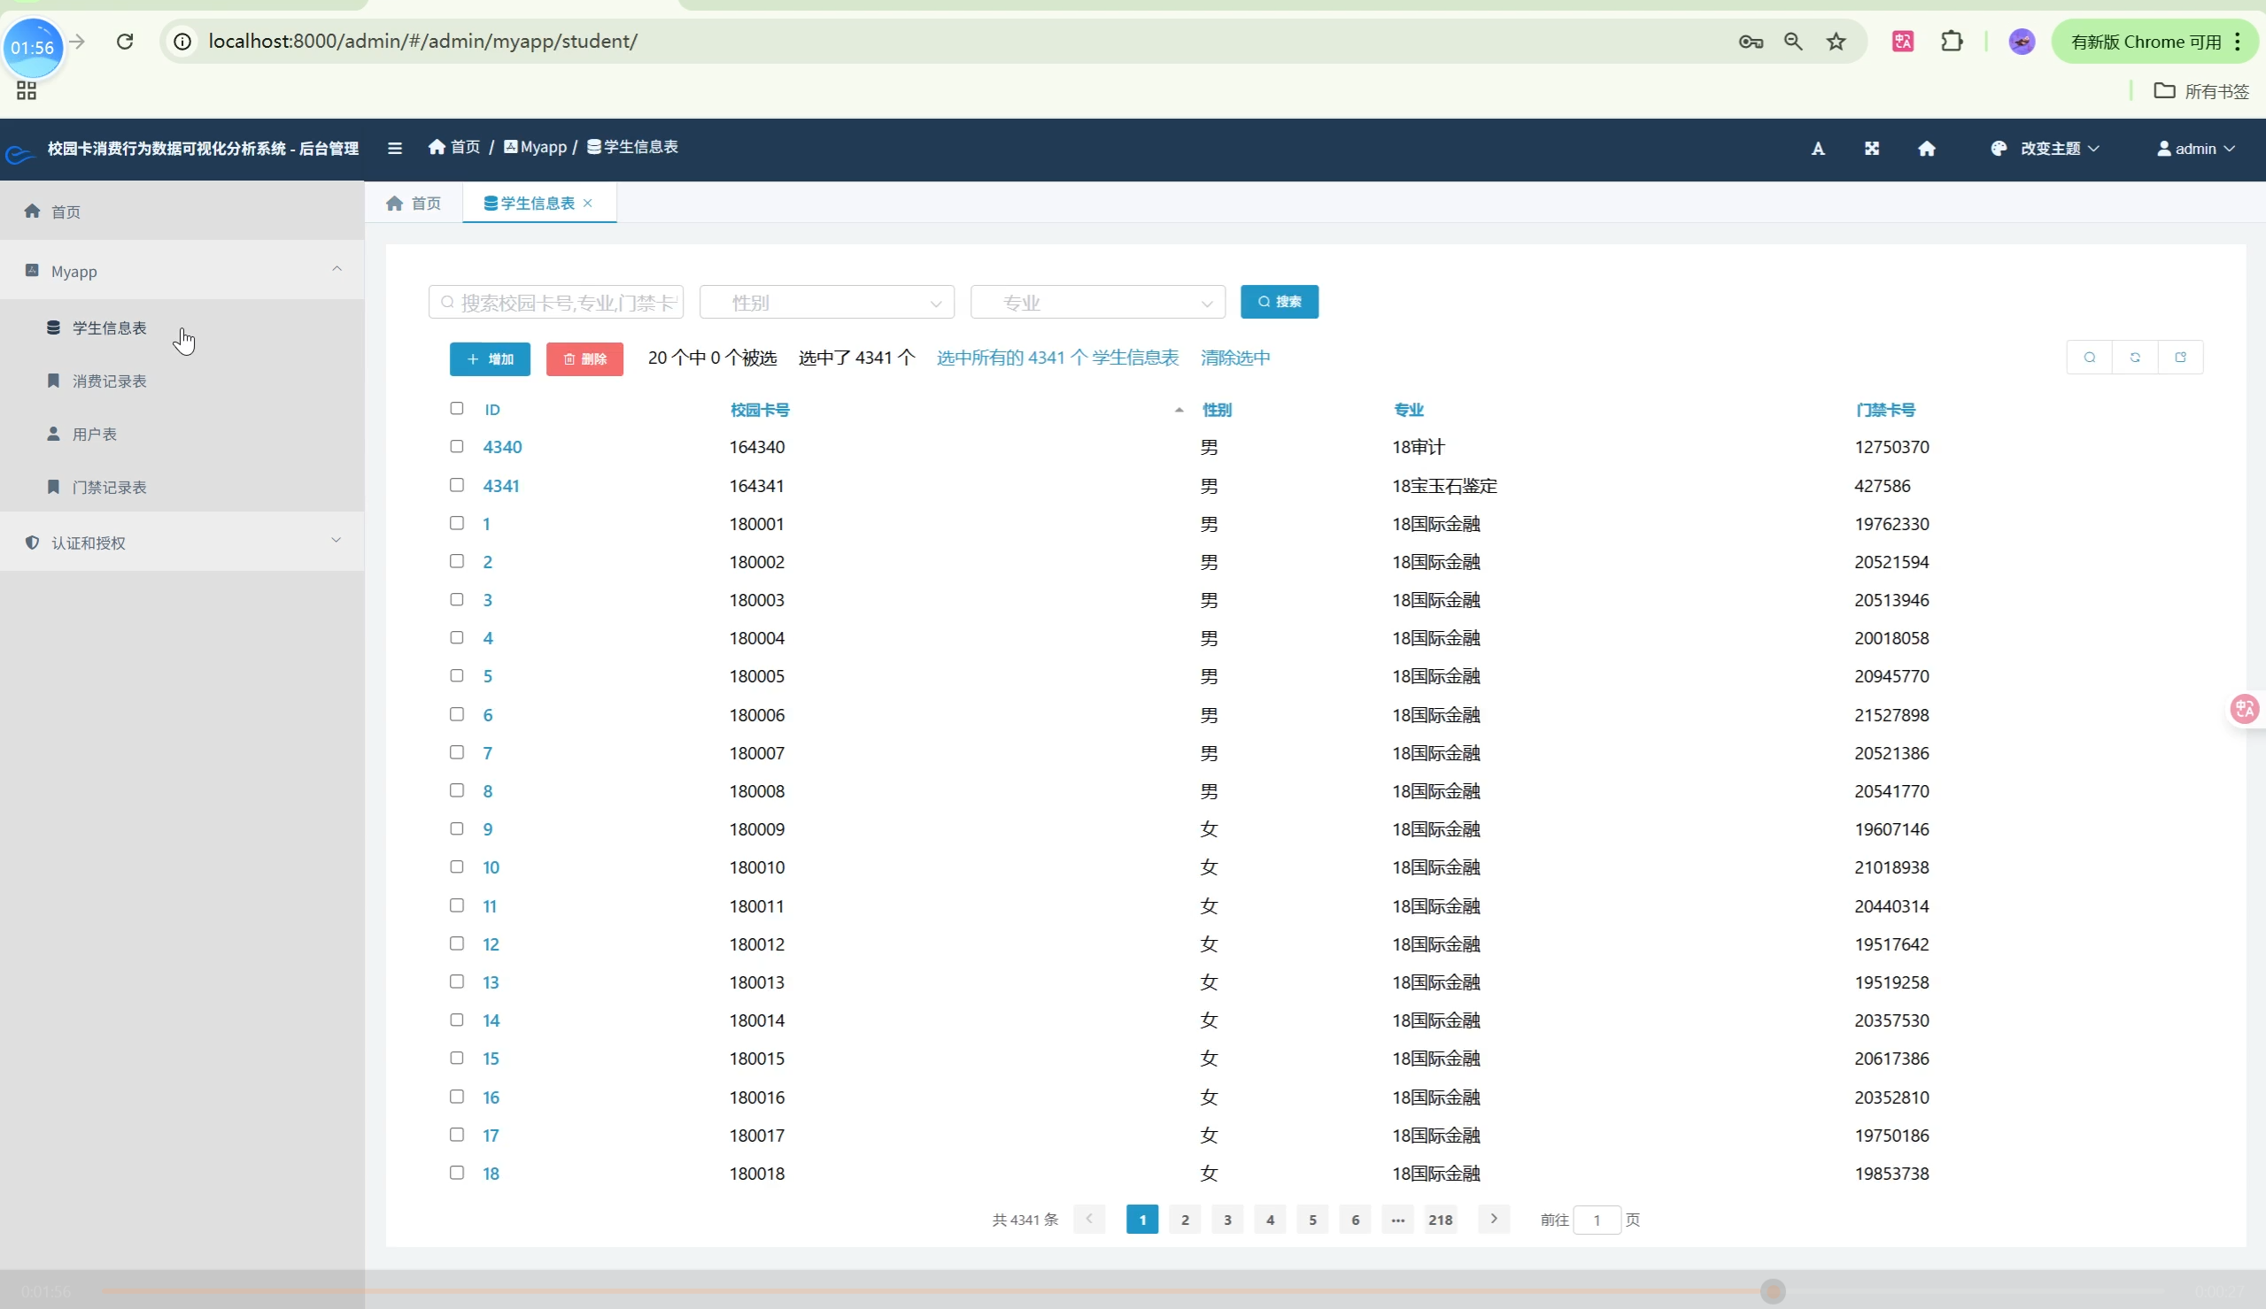Viewport: 2266px width, 1309px height.
Task: Open the 性别 filter dropdown
Action: tap(826, 303)
